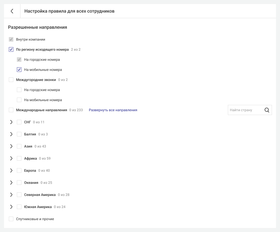Uncheck По региону исходящего номера
This screenshot has height=232, width=280.
point(11,49)
